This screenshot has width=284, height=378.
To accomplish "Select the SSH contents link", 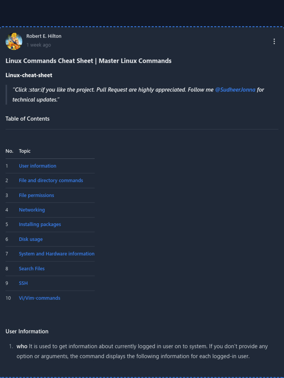I will (23, 283).
